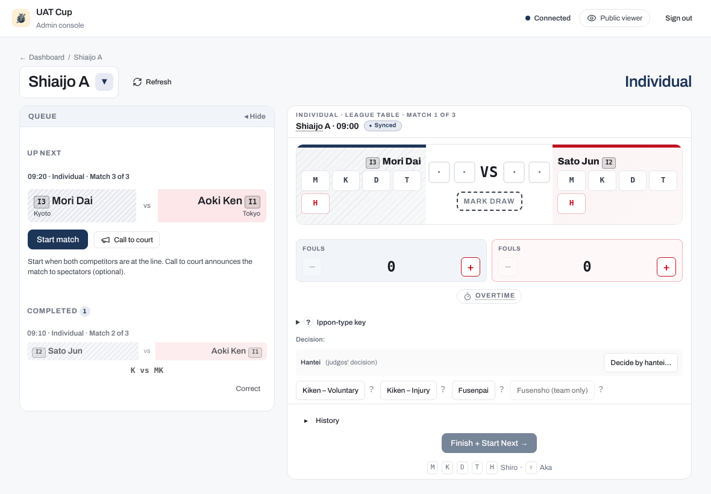Click the Individual mode heading

click(x=658, y=81)
